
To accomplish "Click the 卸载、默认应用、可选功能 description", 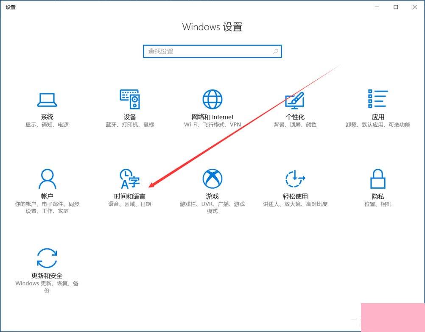I will point(378,125).
